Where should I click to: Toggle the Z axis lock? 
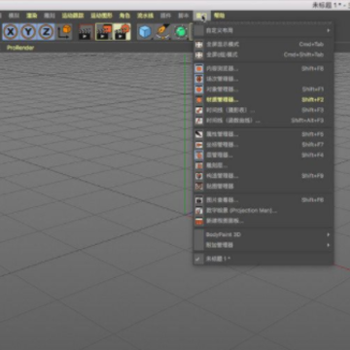click(47, 32)
